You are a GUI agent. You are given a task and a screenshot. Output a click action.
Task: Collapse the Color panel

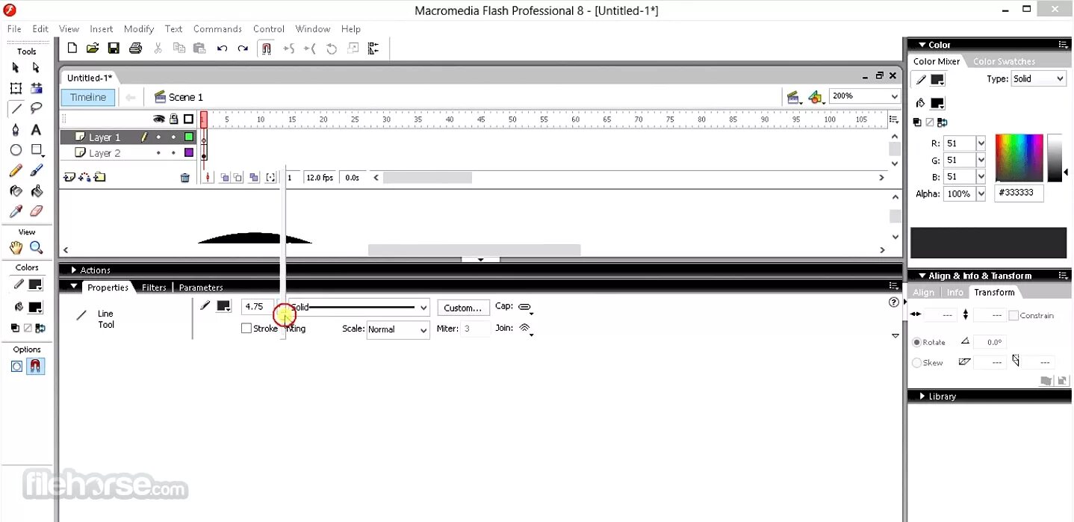click(922, 45)
